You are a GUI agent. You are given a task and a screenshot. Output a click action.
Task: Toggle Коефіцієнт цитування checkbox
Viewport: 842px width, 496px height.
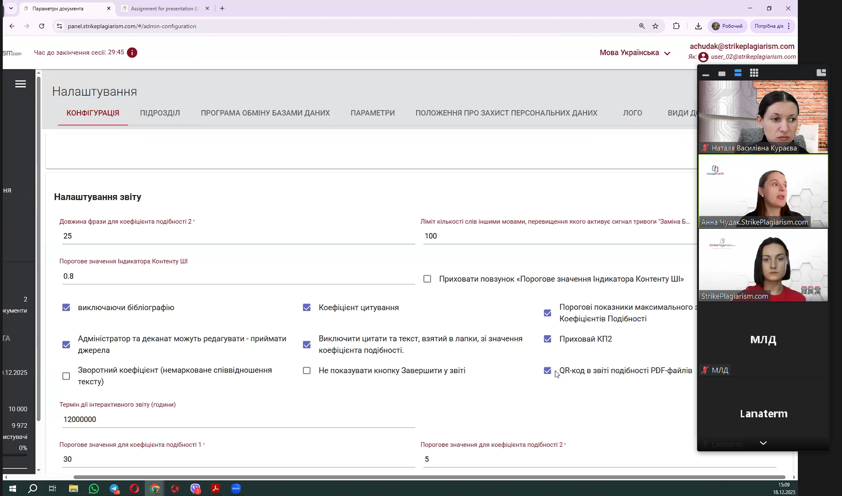(x=307, y=307)
